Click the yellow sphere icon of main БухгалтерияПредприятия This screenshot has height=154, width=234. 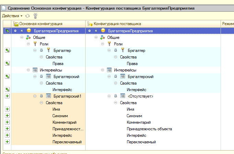tap(29, 31)
